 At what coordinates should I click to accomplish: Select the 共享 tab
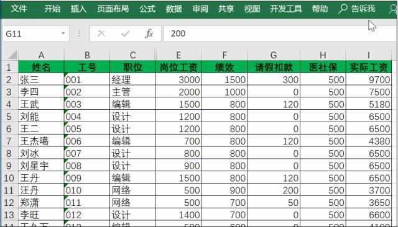pos(226,9)
